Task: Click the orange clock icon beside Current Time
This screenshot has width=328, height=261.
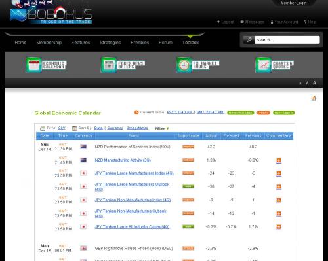Action: coord(136,113)
